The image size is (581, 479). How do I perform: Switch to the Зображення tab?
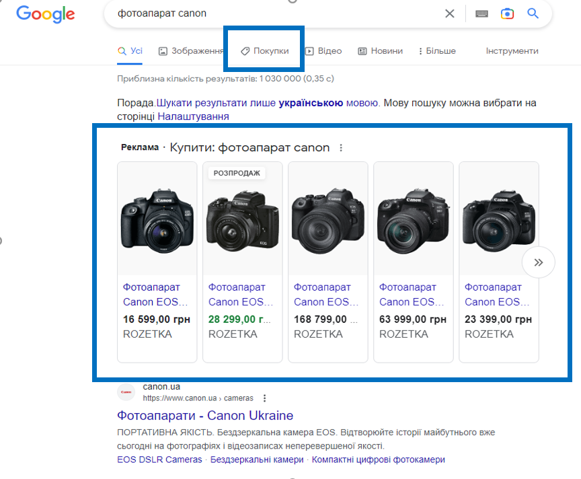pyautogui.click(x=191, y=50)
